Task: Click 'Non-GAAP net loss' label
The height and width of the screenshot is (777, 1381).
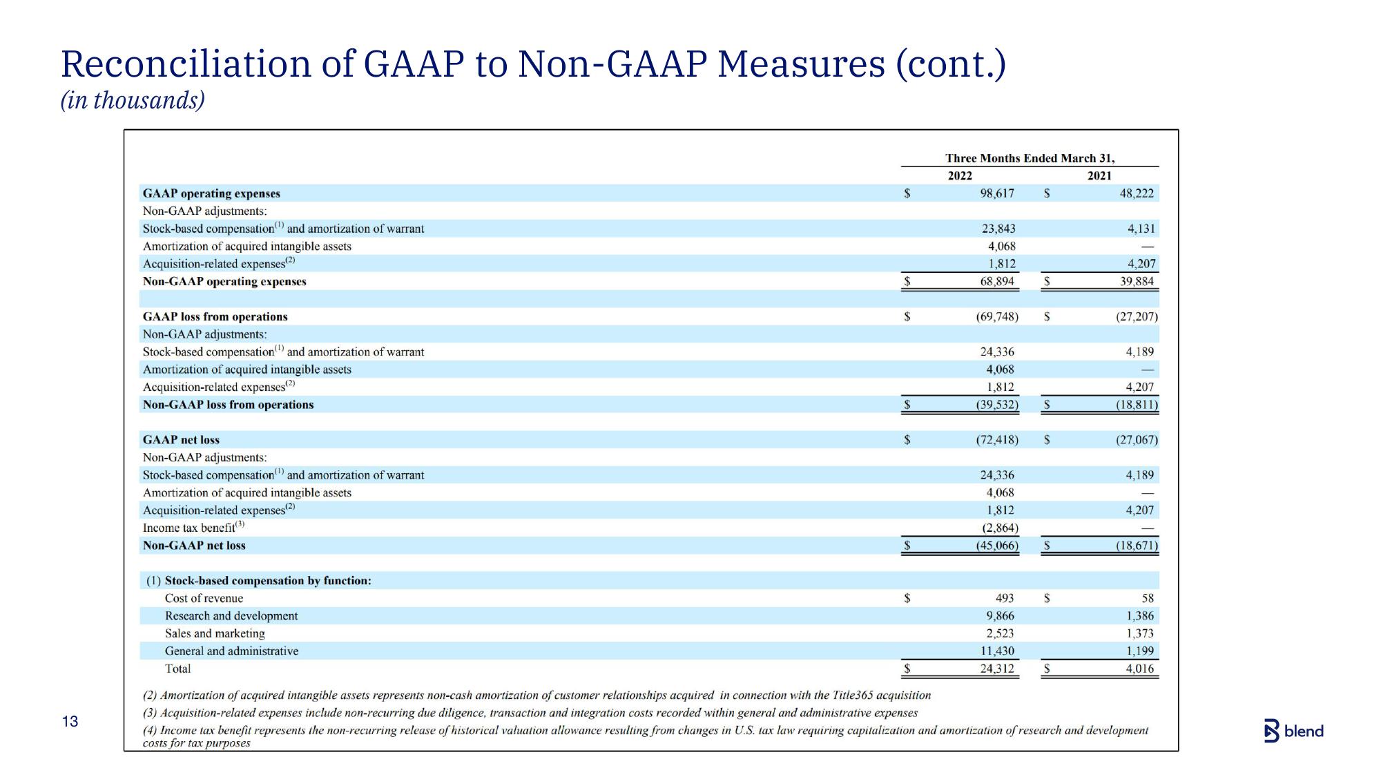Action: [x=194, y=546]
